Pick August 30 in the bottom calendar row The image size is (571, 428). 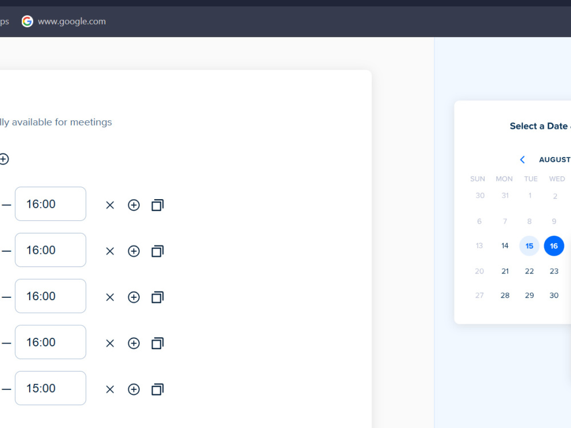coord(554,295)
